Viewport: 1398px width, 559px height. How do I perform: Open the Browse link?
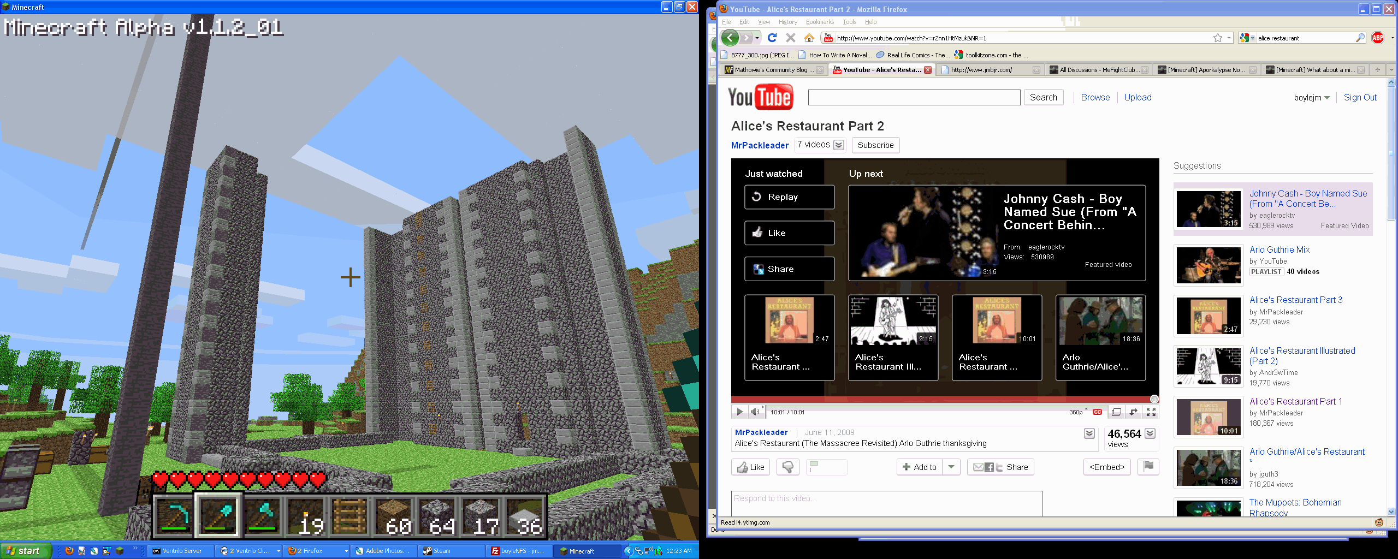pos(1095,97)
